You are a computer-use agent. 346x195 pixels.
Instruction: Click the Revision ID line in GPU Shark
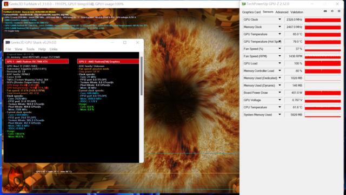click(16, 71)
